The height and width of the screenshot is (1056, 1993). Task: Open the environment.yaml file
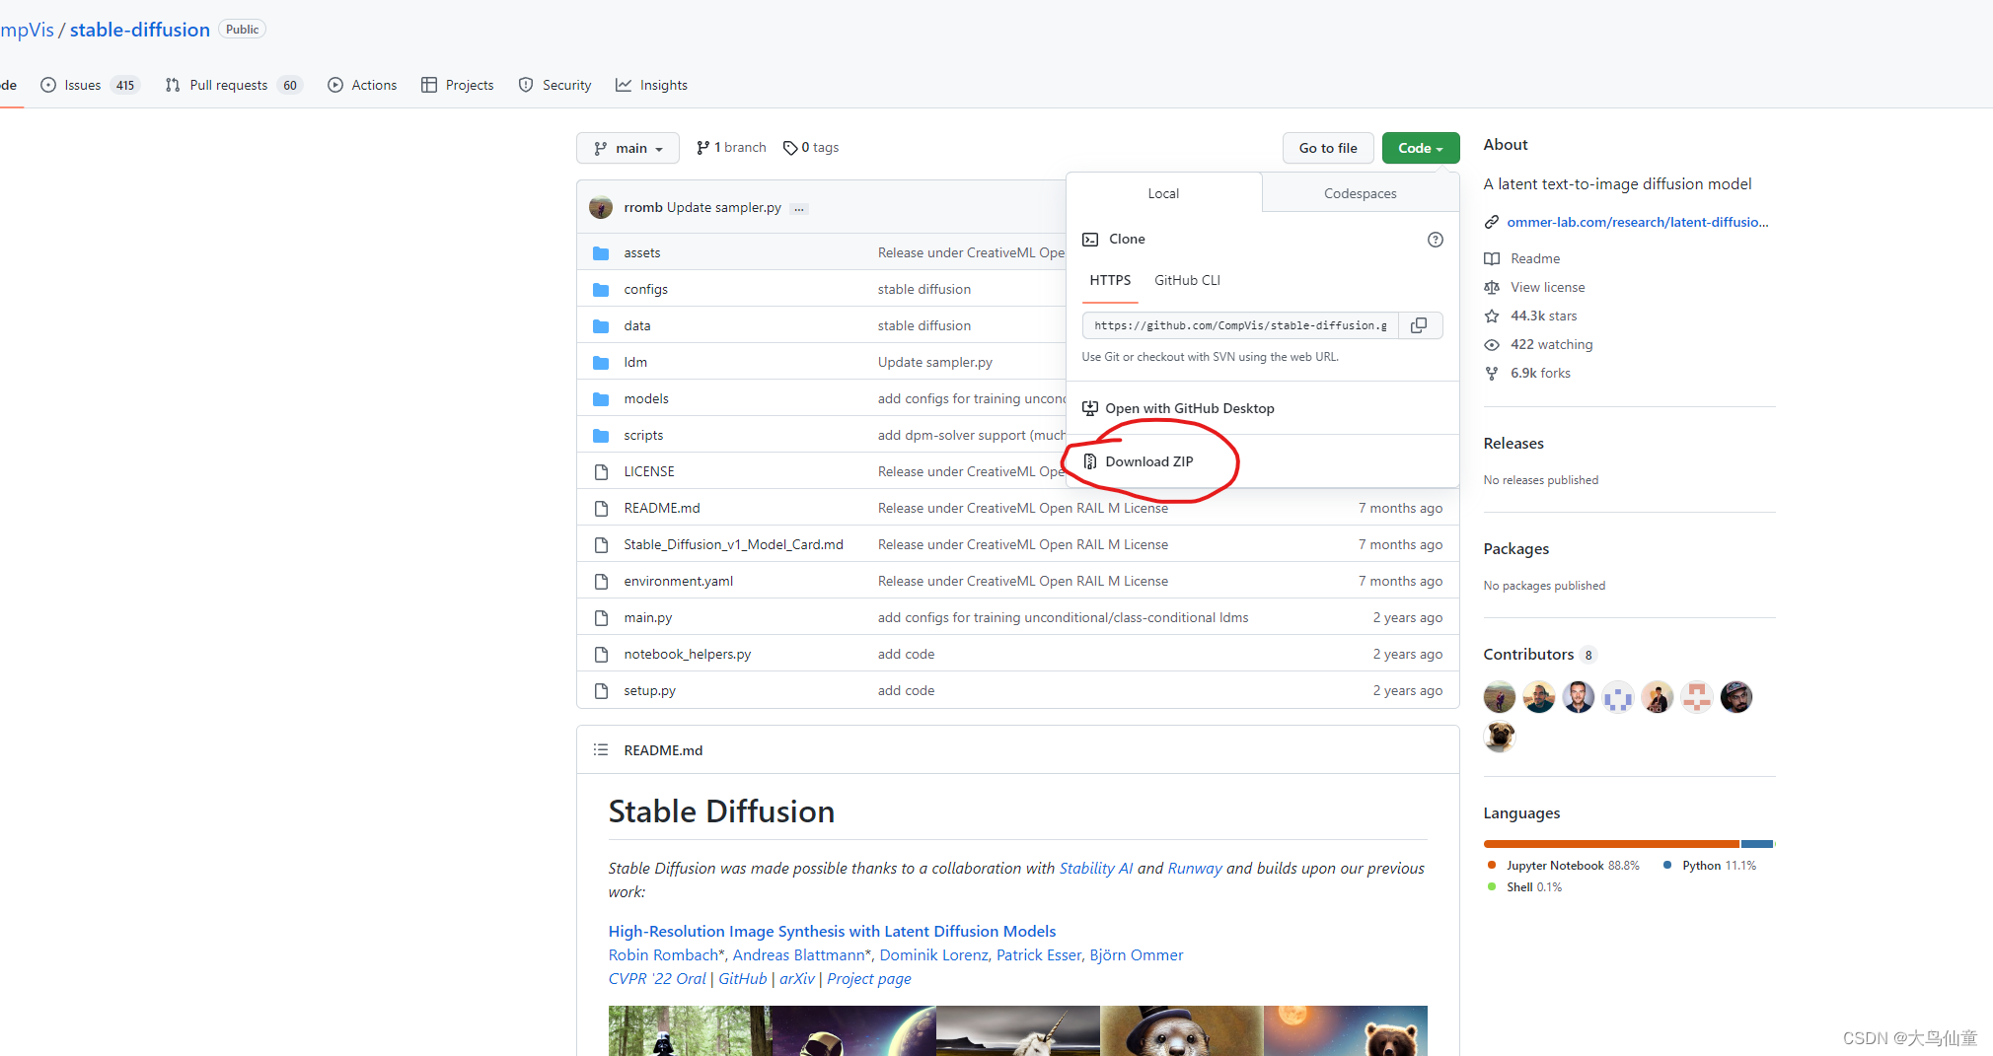coord(678,582)
